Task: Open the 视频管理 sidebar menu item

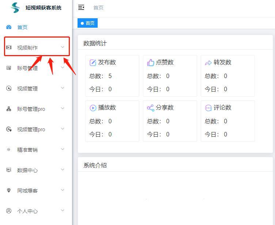Action: click(x=27, y=89)
